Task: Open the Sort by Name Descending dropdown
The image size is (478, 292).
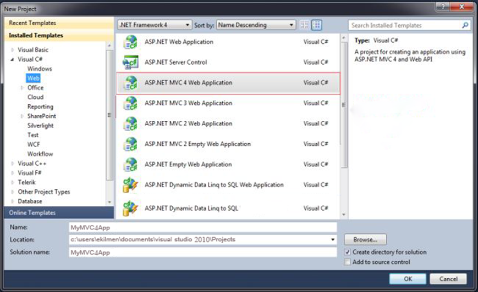Action: click(256, 25)
